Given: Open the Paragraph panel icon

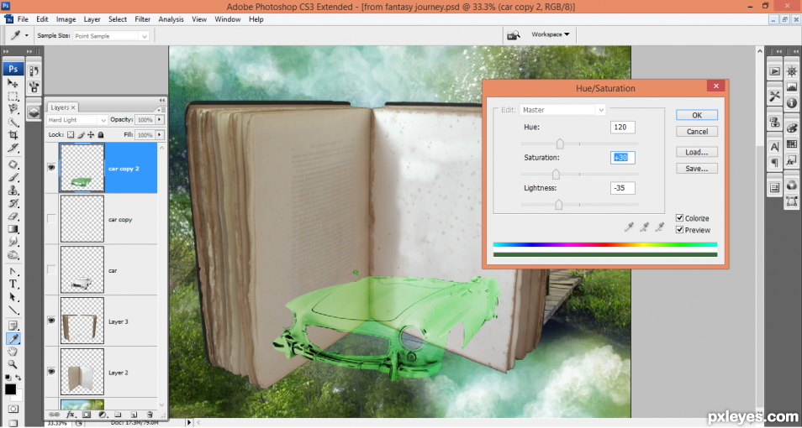Looking at the screenshot, I should coord(774,163).
